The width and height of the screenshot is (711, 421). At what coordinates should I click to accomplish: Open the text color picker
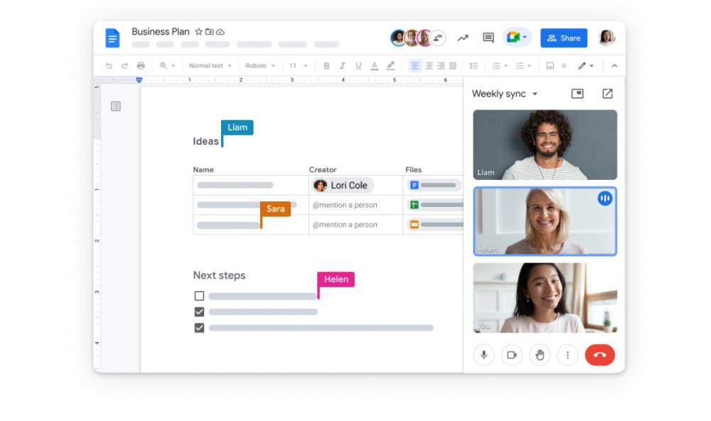click(374, 66)
